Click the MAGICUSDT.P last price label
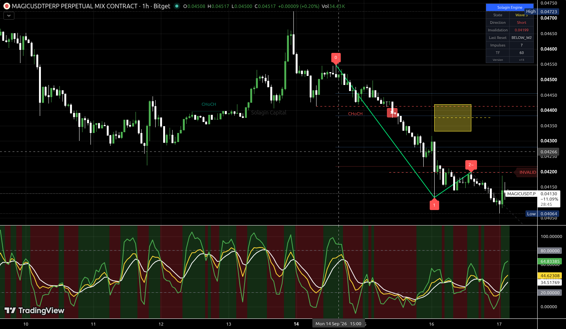This screenshot has height=329, width=566. click(521, 194)
